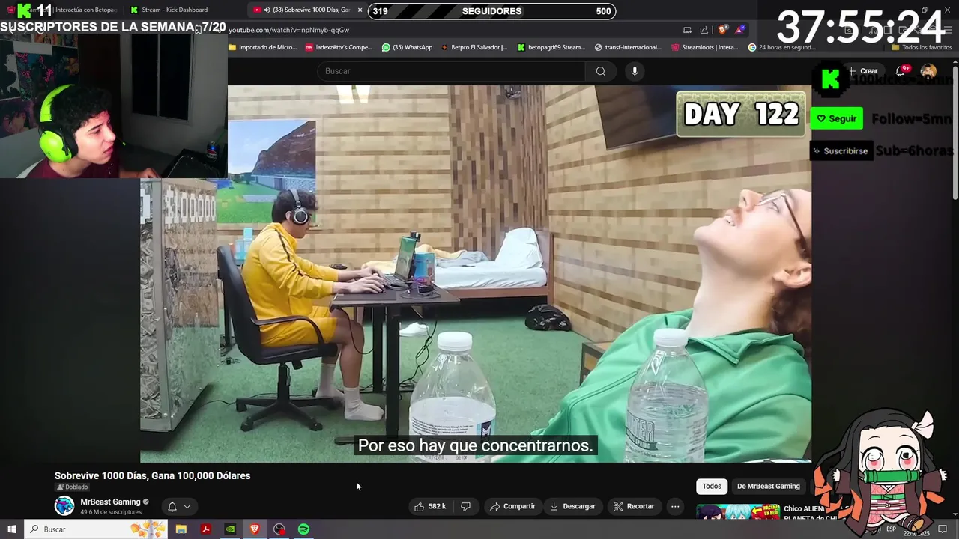Screen dimensions: 959x539
Task: Open the Todos los favoritos folder
Action: click(x=922, y=47)
